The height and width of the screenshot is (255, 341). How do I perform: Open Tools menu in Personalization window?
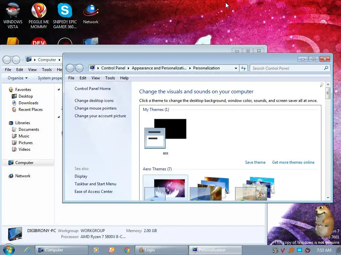click(110, 78)
